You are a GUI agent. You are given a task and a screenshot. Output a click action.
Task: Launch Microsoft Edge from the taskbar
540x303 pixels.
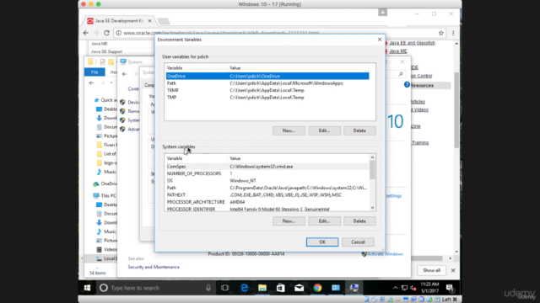pyautogui.click(x=244, y=288)
